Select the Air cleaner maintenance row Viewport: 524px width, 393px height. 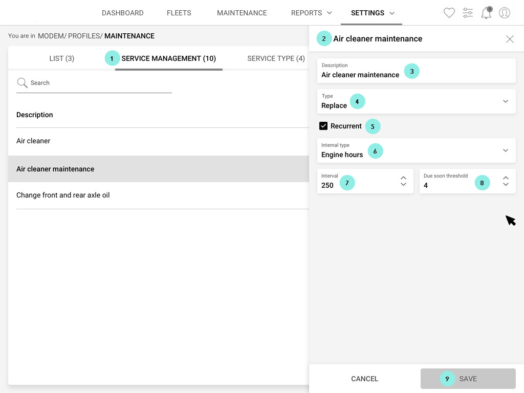(159, 169)
